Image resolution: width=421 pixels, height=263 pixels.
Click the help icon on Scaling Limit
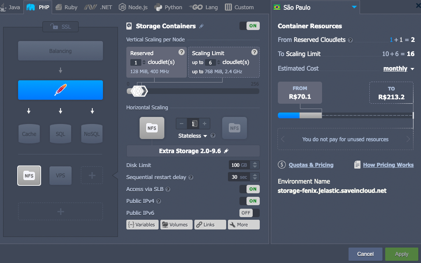pos(254,52)
